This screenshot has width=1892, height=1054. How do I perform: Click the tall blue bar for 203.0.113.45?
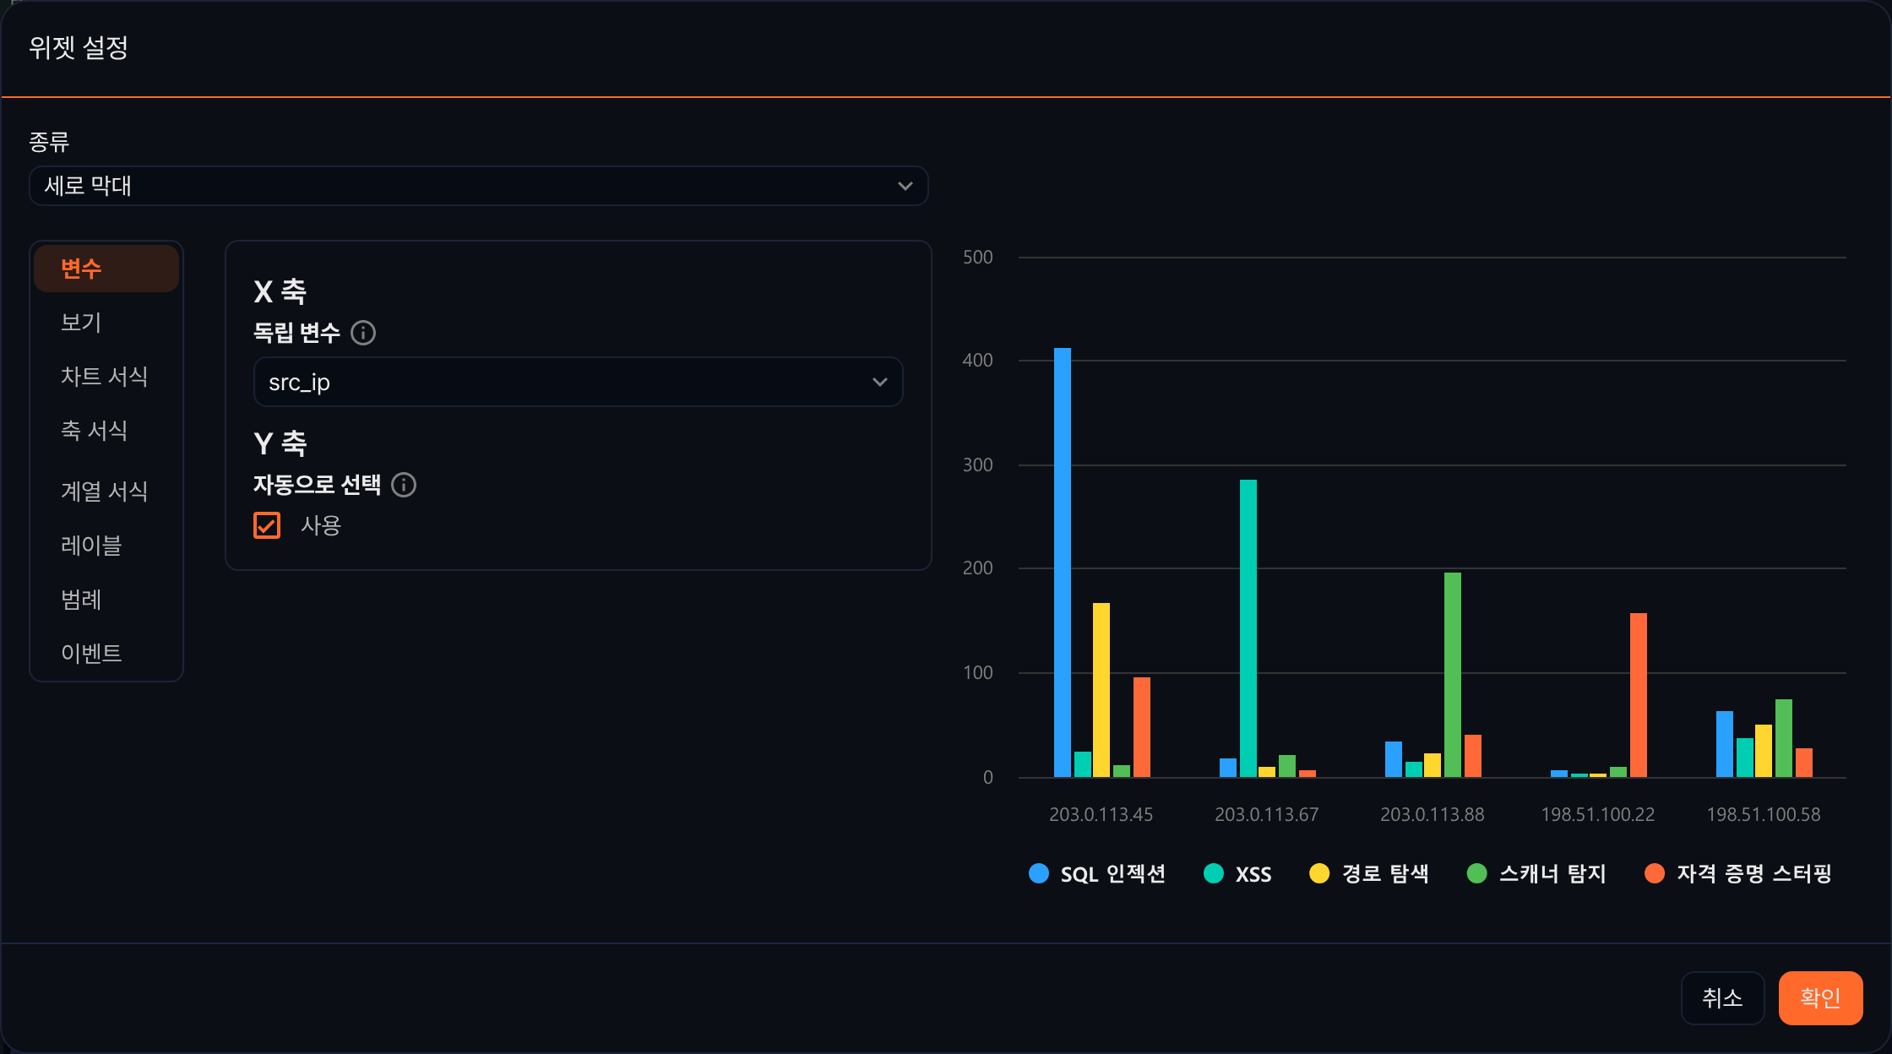click(1063, 562)
